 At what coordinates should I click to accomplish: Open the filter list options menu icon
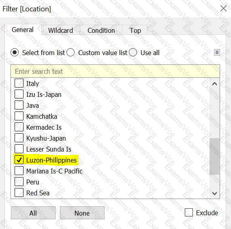click(x=217, y=52)
